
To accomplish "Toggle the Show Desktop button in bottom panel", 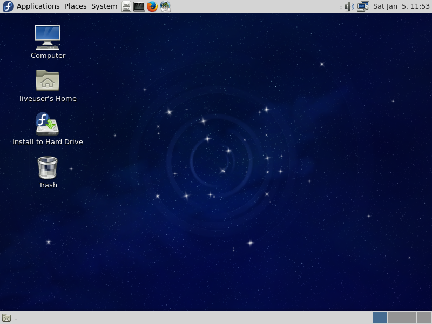I will [6, 318].
